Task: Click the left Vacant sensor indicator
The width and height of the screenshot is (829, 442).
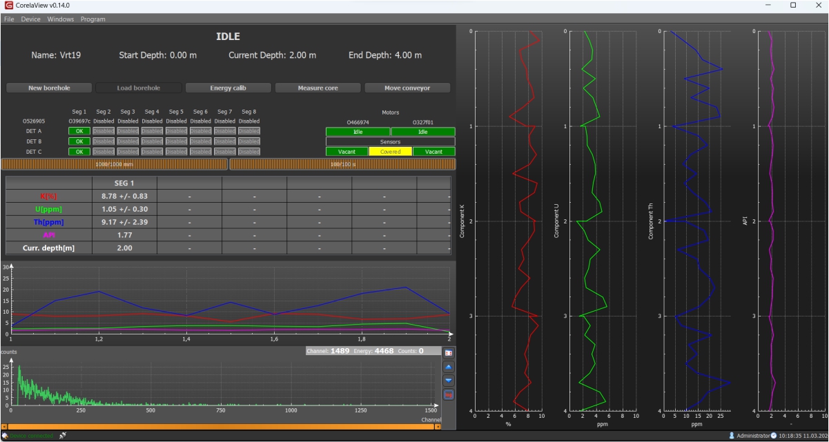Action: tap(347, 152)
